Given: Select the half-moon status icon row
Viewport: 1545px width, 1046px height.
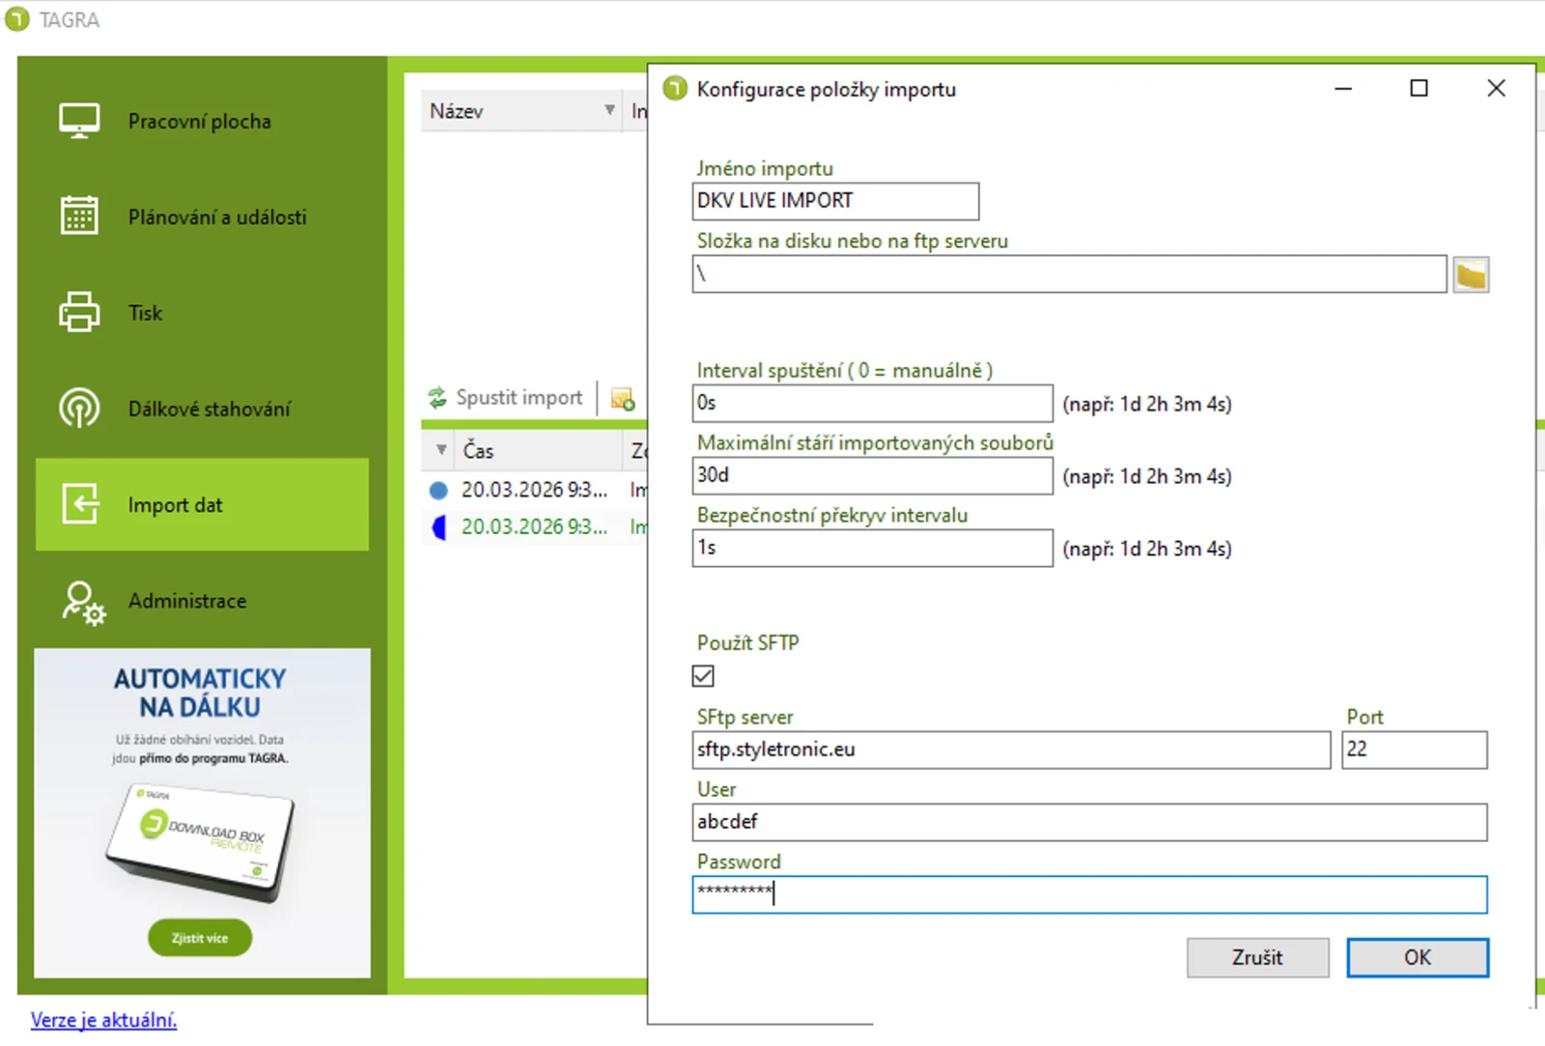Looking at the screenshot, I should tap(438, 527).
